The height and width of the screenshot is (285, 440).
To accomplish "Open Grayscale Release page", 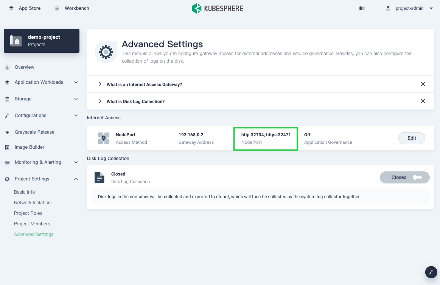I will tap(34, 132).
